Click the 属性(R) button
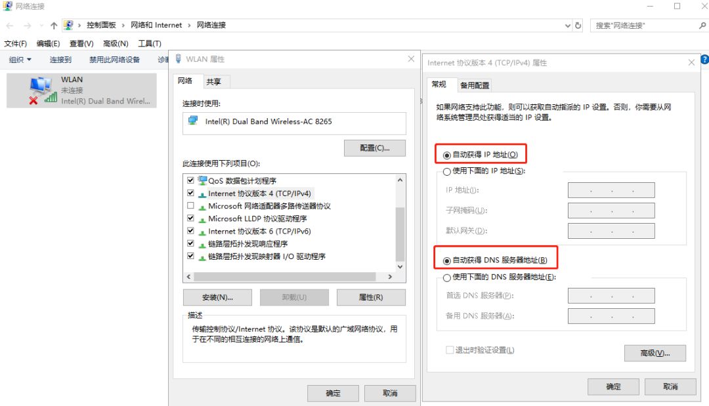Viewport: 709px width, 406px height. pos(371,297)
